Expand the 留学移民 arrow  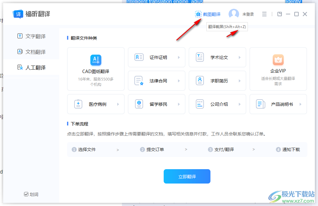tap(179, 104)
